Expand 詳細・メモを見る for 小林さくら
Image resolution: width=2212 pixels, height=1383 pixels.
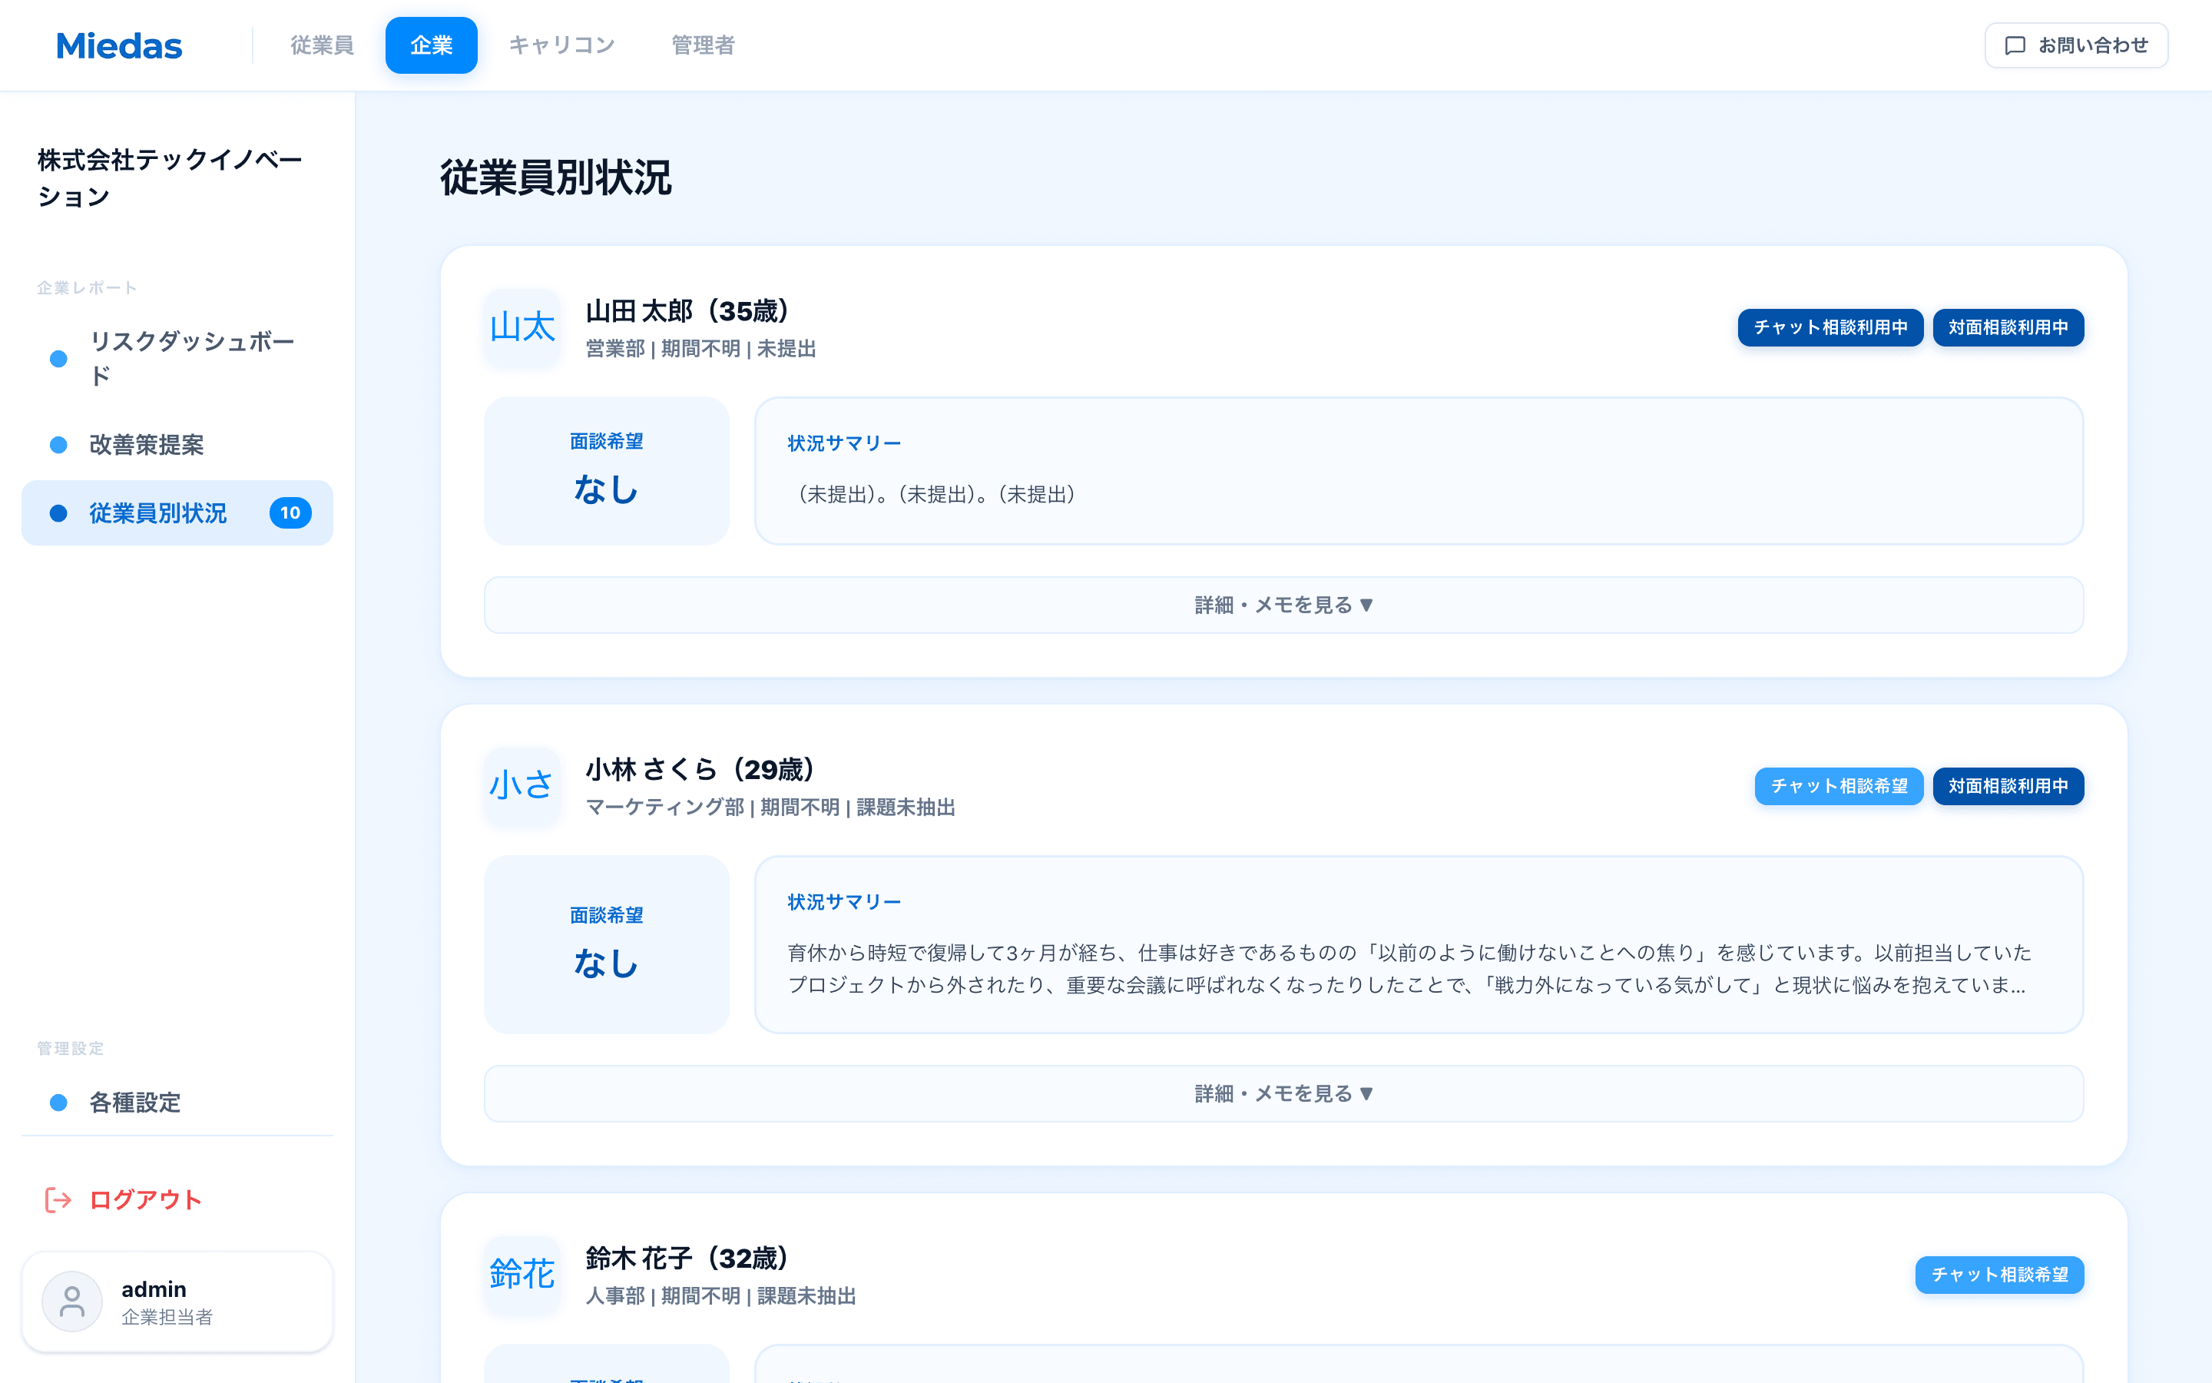[1280, 1093]
